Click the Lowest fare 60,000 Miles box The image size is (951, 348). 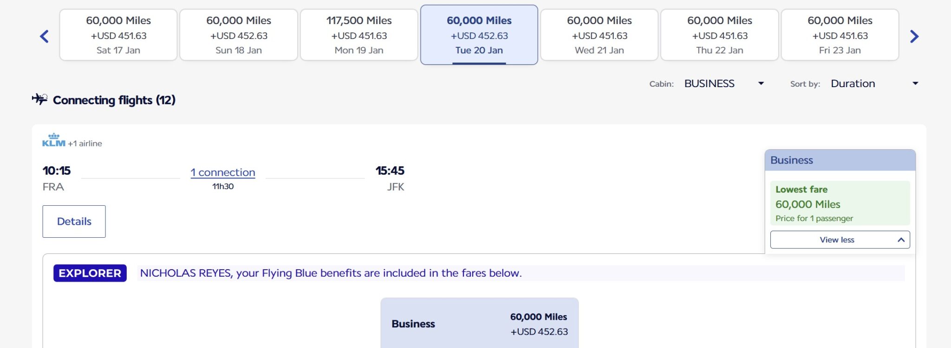[x=840, y=203]
